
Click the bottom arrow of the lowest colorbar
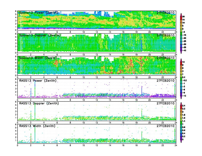181,141
